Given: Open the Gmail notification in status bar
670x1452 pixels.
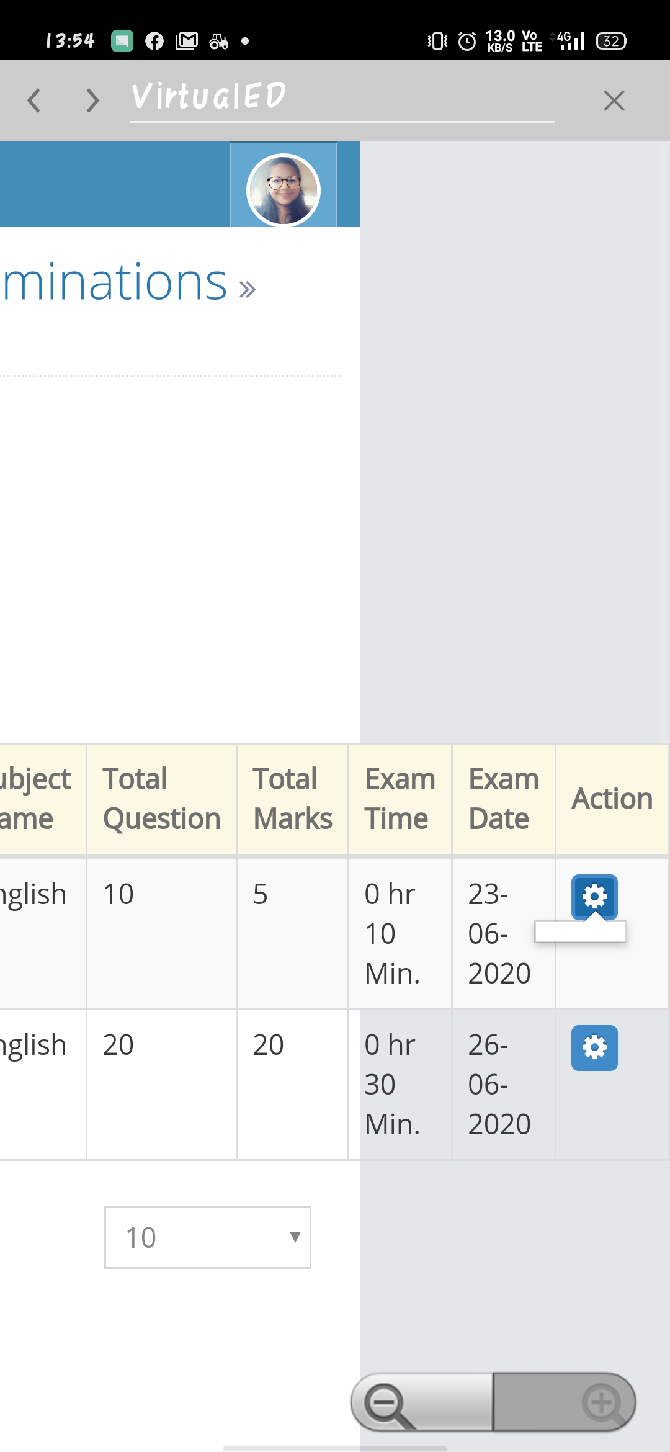Looking at the screenshot, I should (187, 41).
